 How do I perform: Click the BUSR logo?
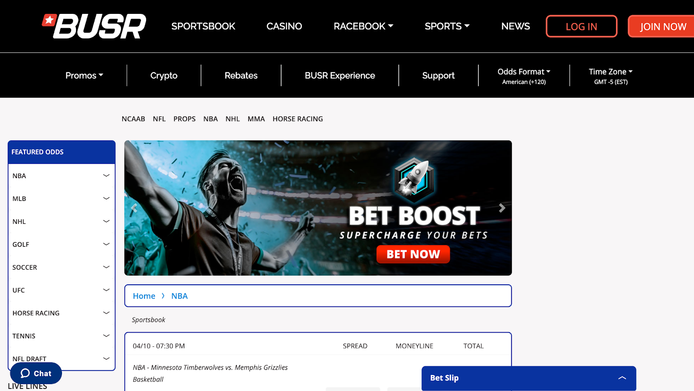click(x=94, y=26)
